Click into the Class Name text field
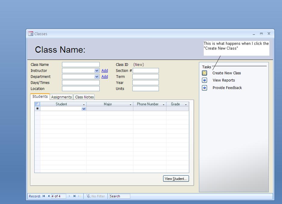Screen dimensions: 282x204 click(81, 65)
